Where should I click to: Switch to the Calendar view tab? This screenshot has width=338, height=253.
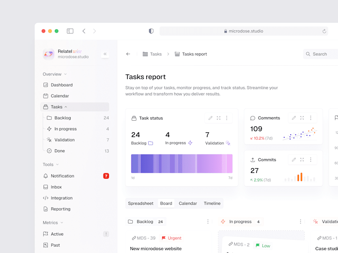click(x=188, y=203)
